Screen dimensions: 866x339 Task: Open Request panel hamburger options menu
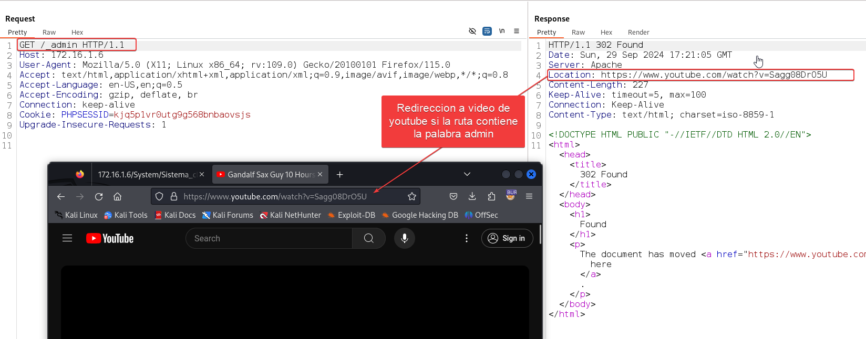[x=517, y=31]
